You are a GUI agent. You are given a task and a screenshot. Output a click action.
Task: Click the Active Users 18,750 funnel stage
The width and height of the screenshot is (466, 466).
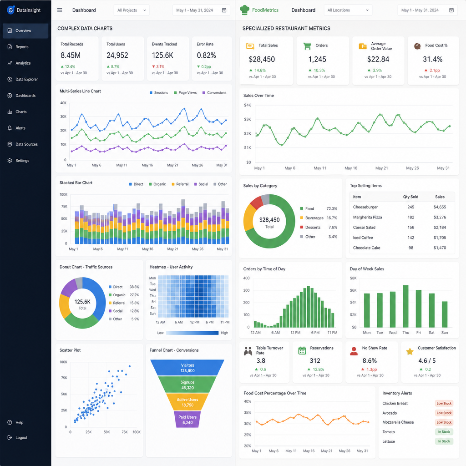[x=187, y=402]
